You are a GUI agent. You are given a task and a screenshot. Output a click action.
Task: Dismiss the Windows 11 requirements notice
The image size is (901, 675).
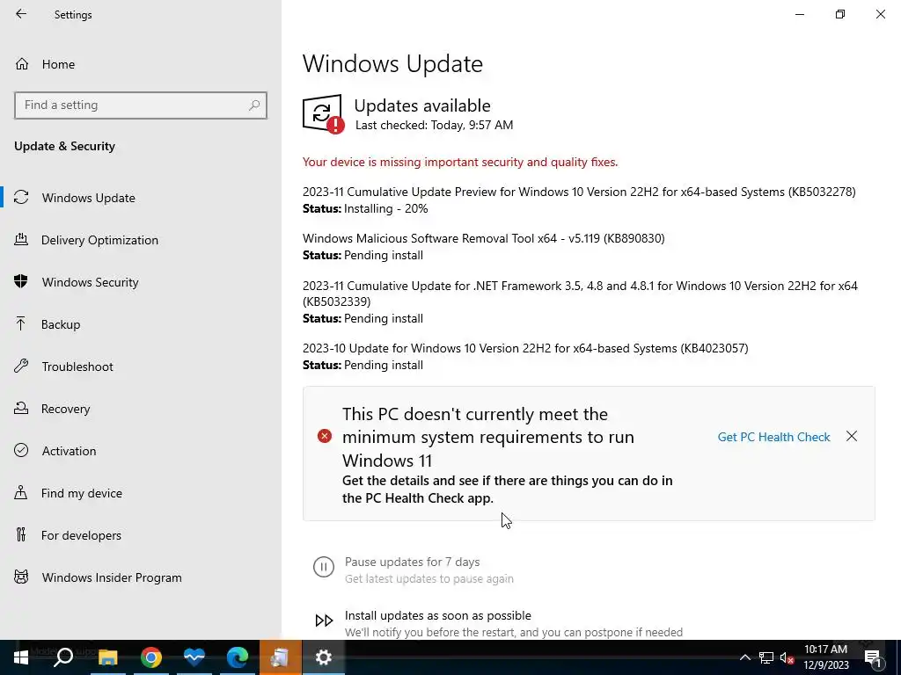coord(852,437)
